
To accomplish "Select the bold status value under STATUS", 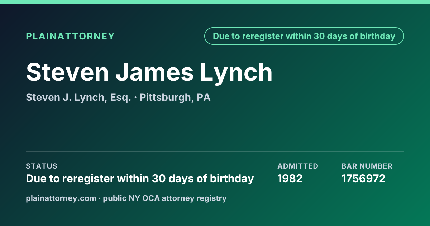I will 140,179.
